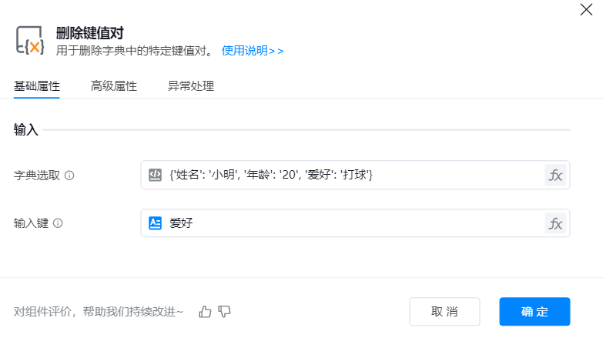Switch to the 高级属性 tab
This screenshot has width=603, height=338.
114,86
